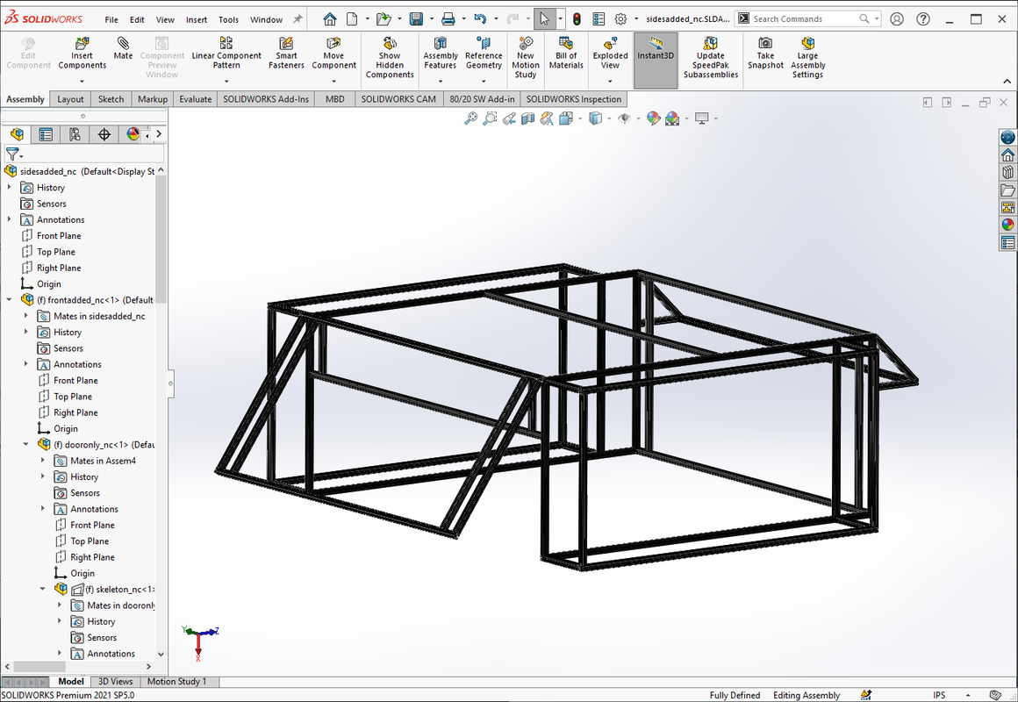Open Assembly Features tool

(441, 54)
